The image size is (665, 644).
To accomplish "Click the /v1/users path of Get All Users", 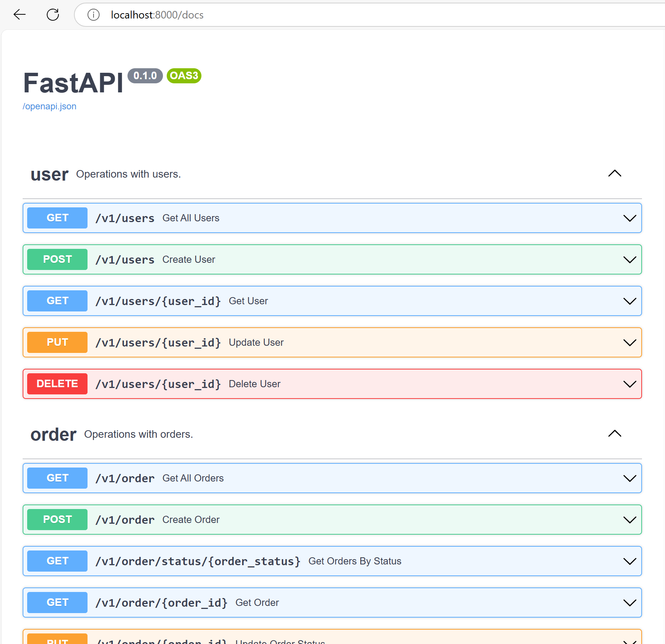I will click(125, 218).
